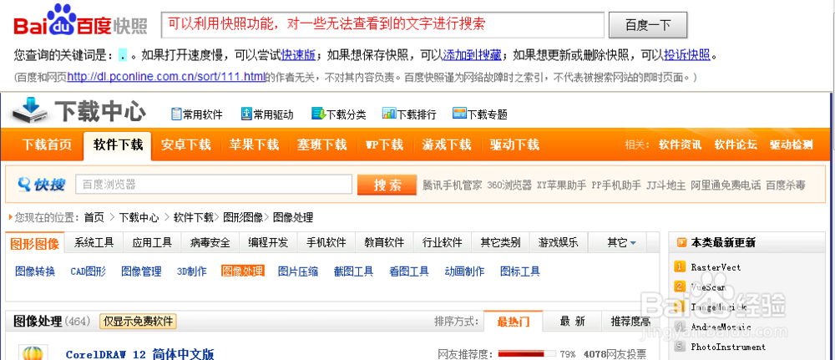Sort list by 推荐度高

(x=630, y=321)
